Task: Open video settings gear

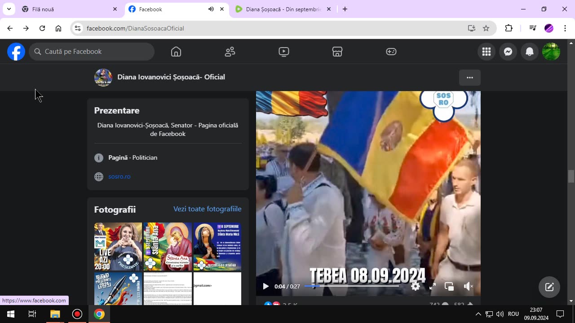Action: click(x=416, y=286)
